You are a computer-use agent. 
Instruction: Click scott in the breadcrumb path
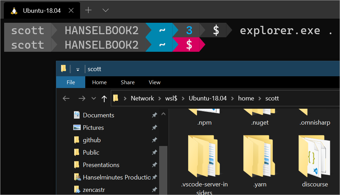272,98
